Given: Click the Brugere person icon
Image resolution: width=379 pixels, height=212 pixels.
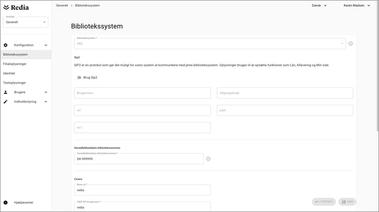Looking at the screenshot, I should (x=6, y=92).
